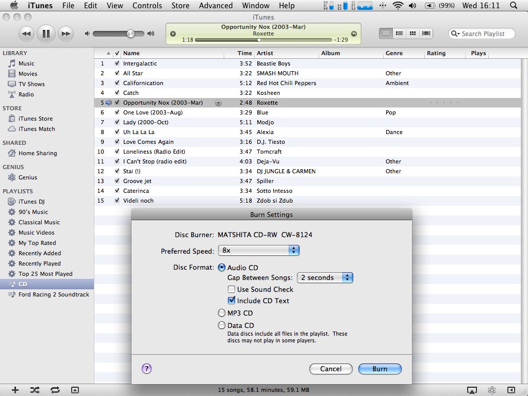Select MP3 CD disc format
528x396 pixels.
(222, 313)
